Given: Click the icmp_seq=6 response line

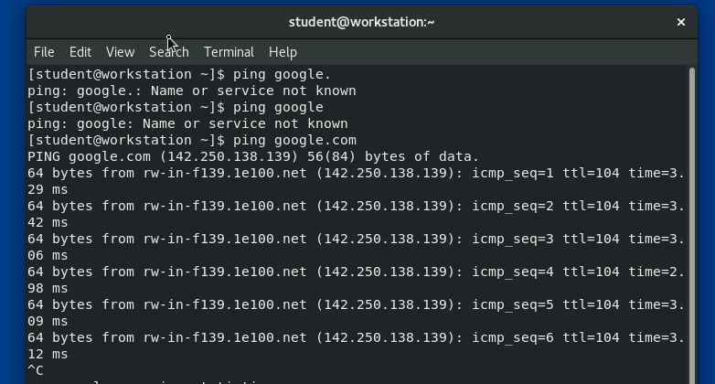Looking at the screenshot, I should coord(355,337).
